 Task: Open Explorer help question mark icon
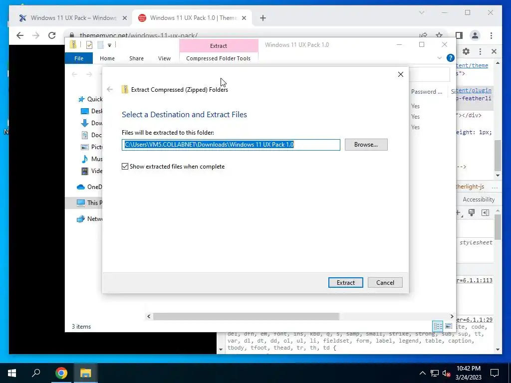(x=451, y=58)
